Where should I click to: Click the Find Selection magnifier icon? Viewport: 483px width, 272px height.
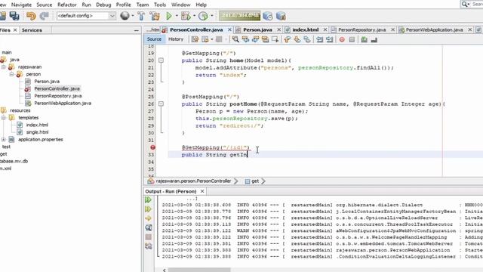(235, 39)
